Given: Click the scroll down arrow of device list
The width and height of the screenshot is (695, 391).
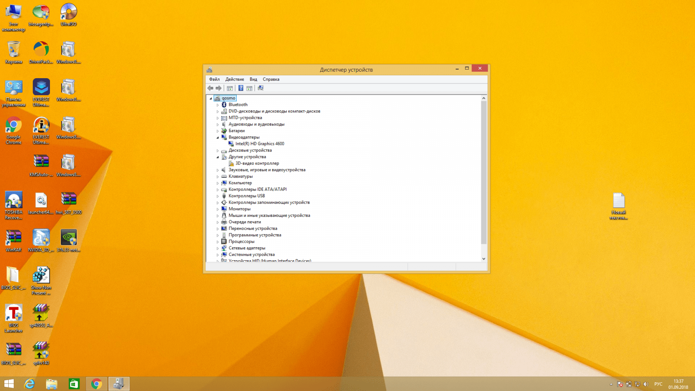Looking at the screenshot, I should [x=483, y=258].
